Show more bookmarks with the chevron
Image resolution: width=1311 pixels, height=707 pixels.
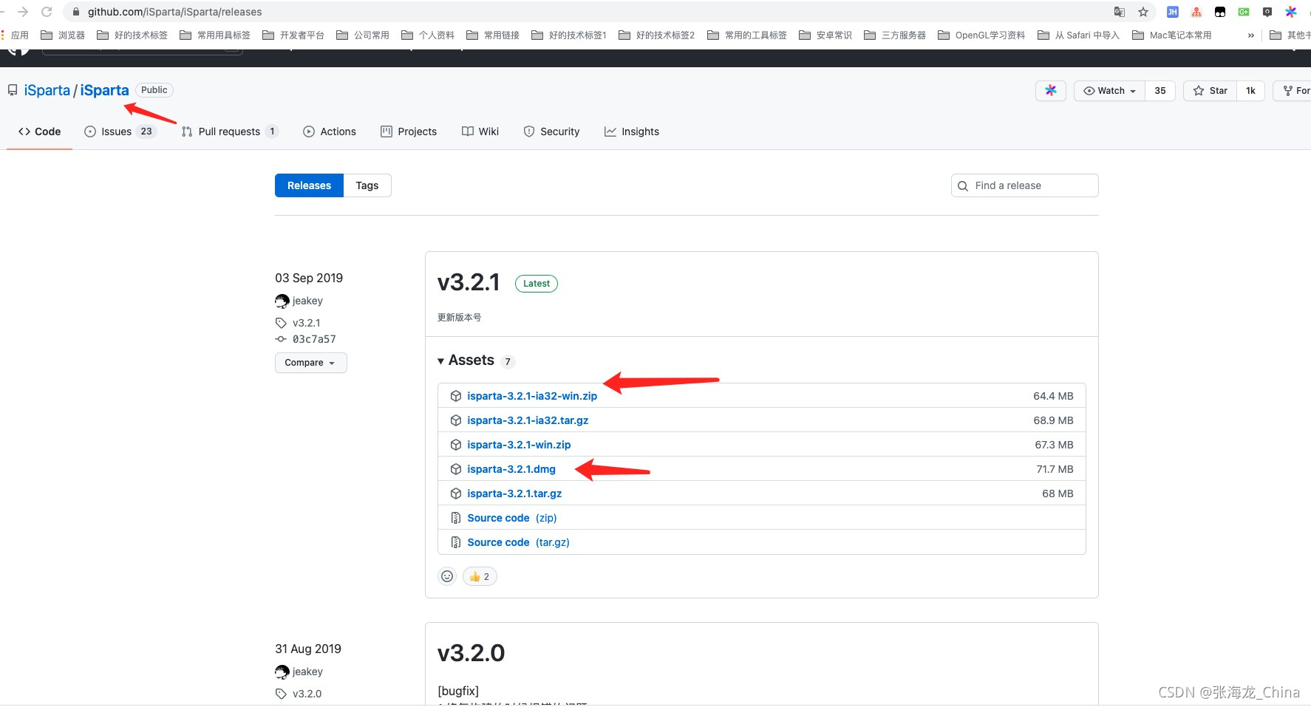coord(1250,35)
